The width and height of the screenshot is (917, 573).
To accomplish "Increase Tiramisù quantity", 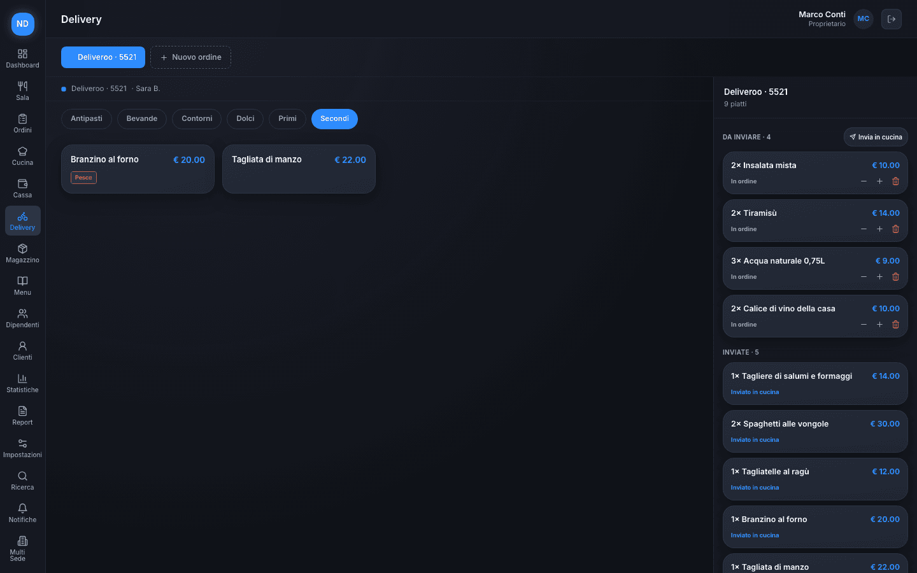I will 879,229.
